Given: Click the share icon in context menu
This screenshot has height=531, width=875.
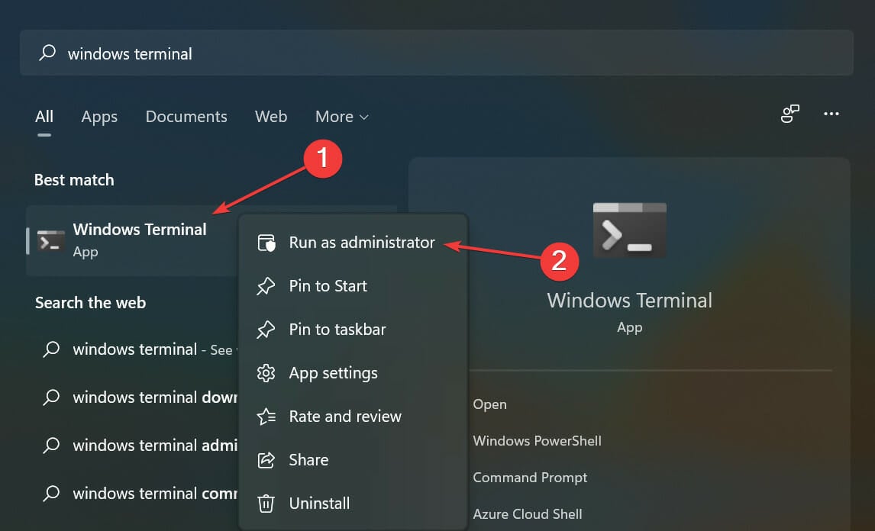Looking at the screenshot, I should [266, 460].
